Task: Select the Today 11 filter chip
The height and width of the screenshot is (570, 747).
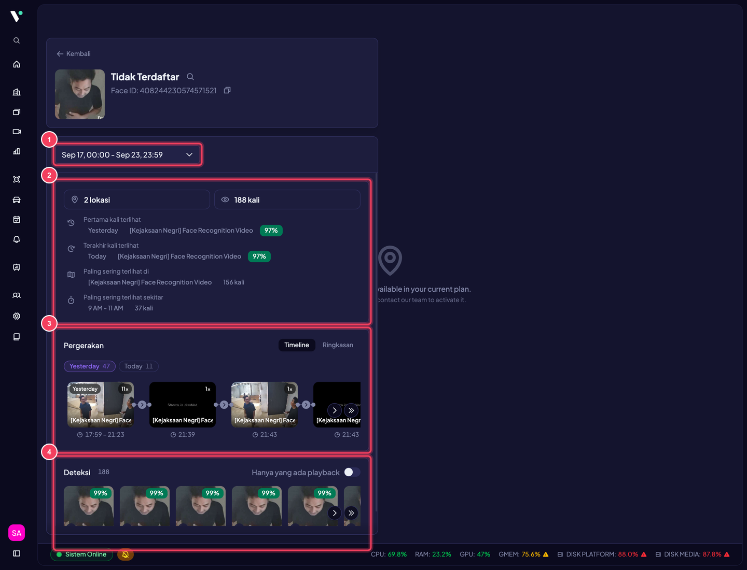Action: (x=139, y=366)
